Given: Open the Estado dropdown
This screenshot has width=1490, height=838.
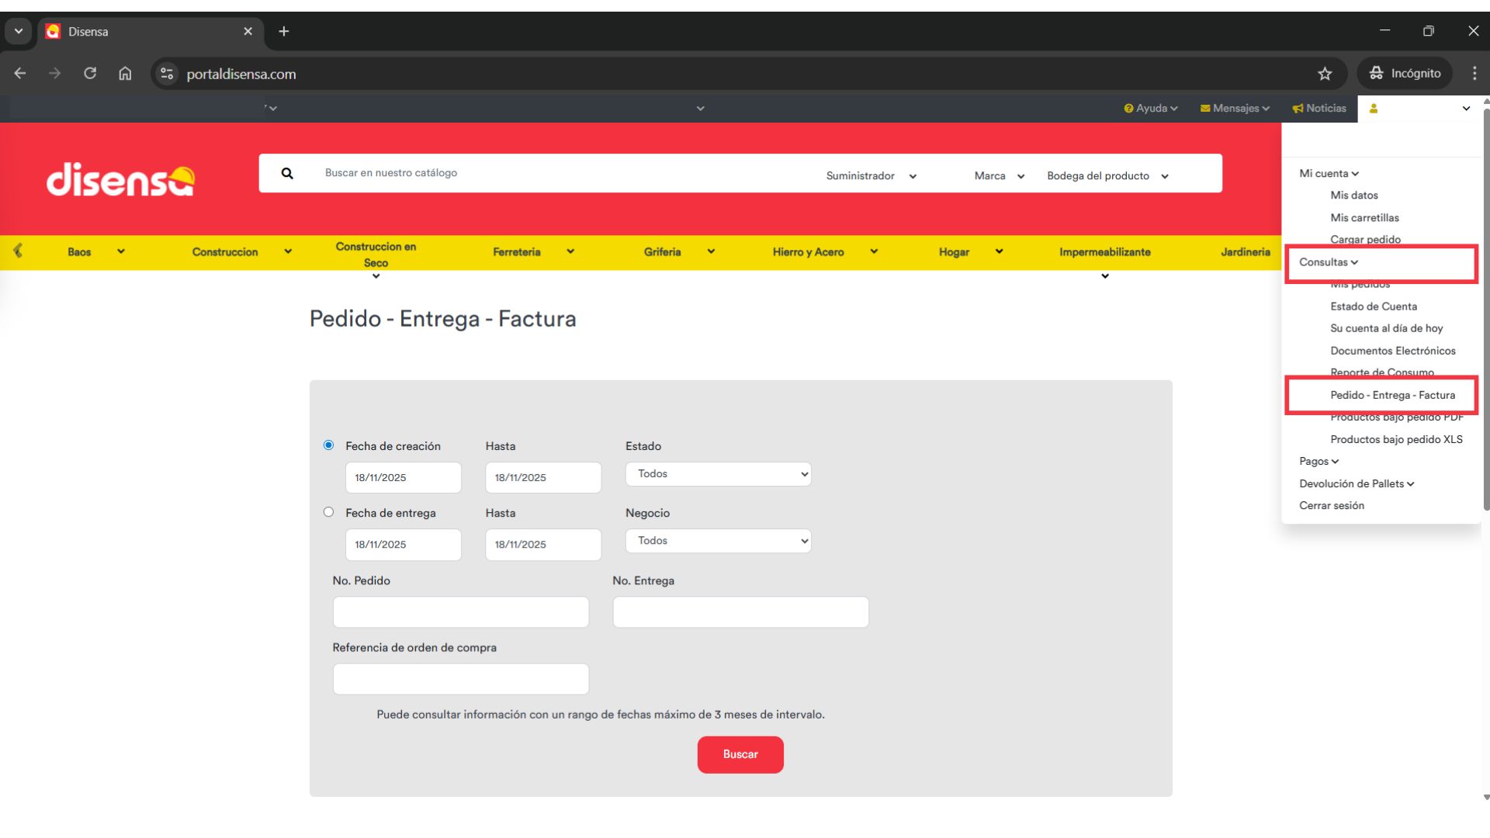Looking at the screenshot, I should (718, 474).
